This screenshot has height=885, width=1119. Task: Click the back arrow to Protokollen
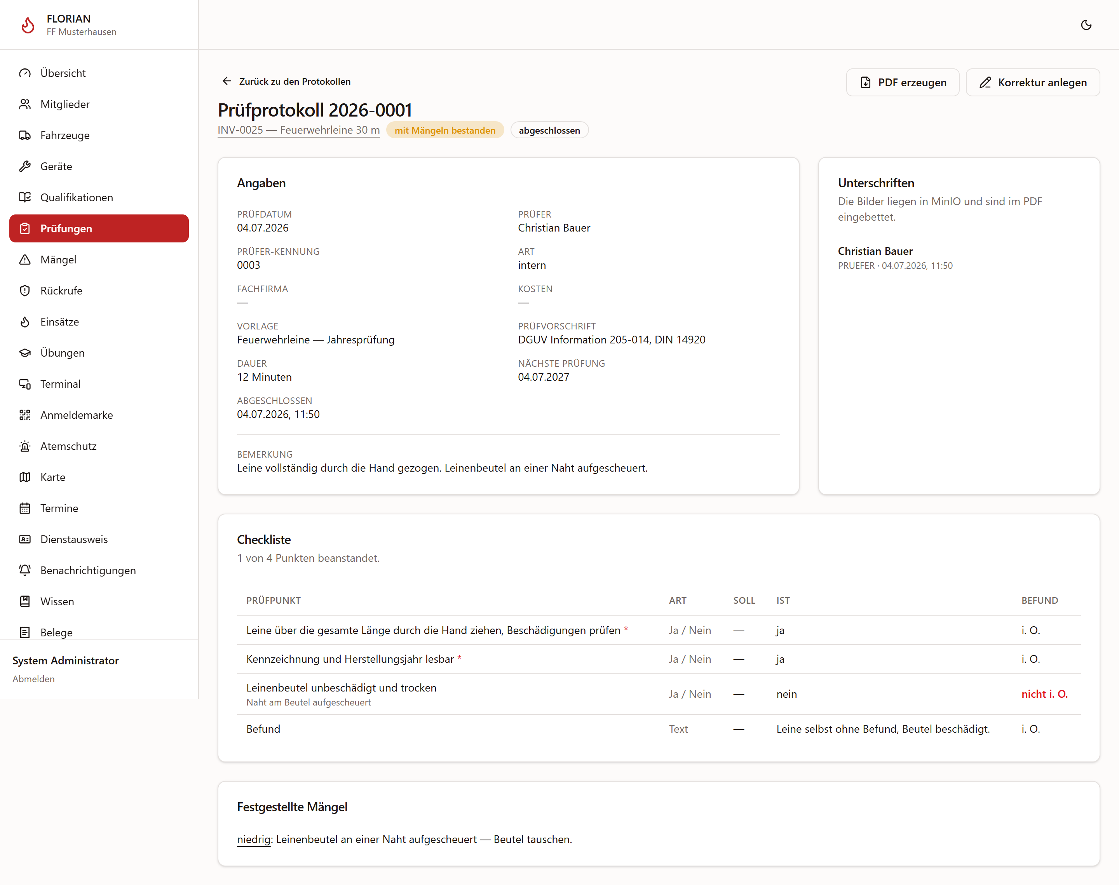point(227,81)
